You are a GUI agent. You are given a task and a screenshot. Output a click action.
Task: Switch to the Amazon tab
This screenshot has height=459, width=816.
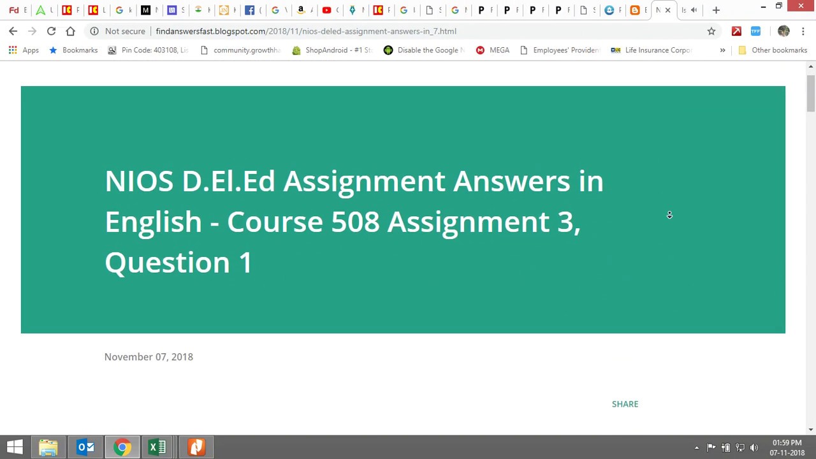pyautogui.click(x=301, y=10)
